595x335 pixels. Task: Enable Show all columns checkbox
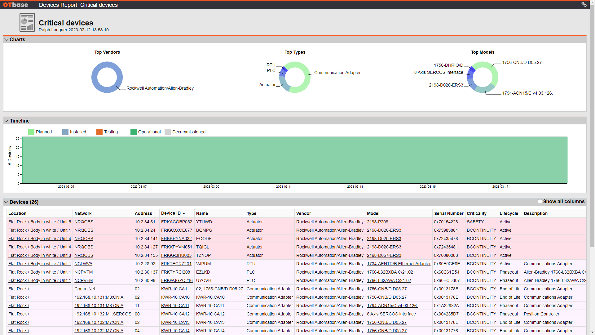(x=540, y=201)
